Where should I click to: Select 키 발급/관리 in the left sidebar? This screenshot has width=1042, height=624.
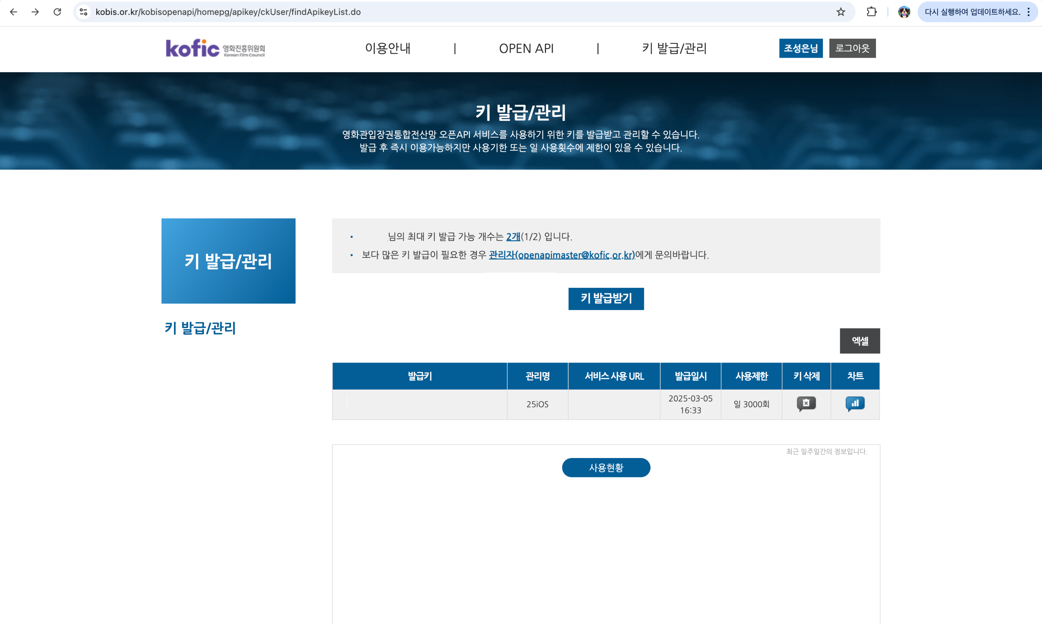coord(200,328)
